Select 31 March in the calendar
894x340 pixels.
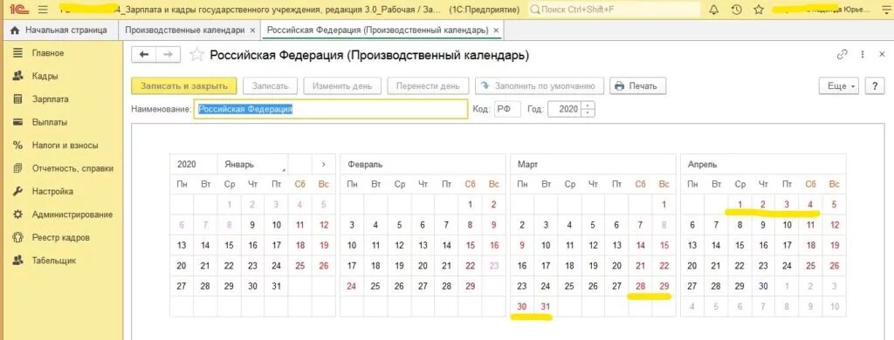pyautogui.click(x=546, y=307)
